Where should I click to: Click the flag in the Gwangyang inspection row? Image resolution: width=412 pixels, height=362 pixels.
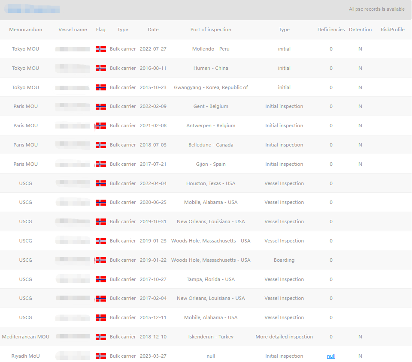101,87
